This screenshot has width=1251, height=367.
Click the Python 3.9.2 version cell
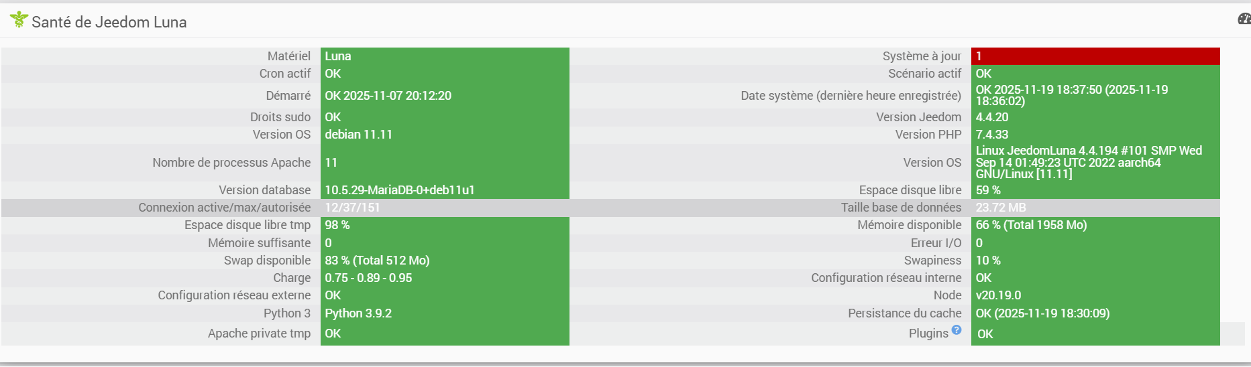[358, 313]
